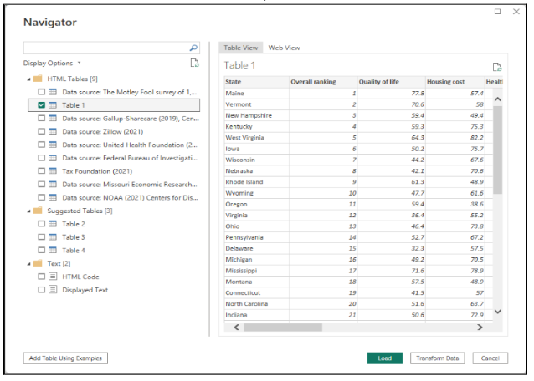Click the Suggested Tables folder icon
Viewport: 534px width, 381px height.
click(38, 211)
